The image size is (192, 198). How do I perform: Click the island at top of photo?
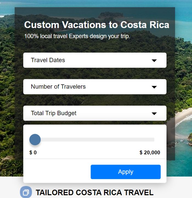click(111, 15)
